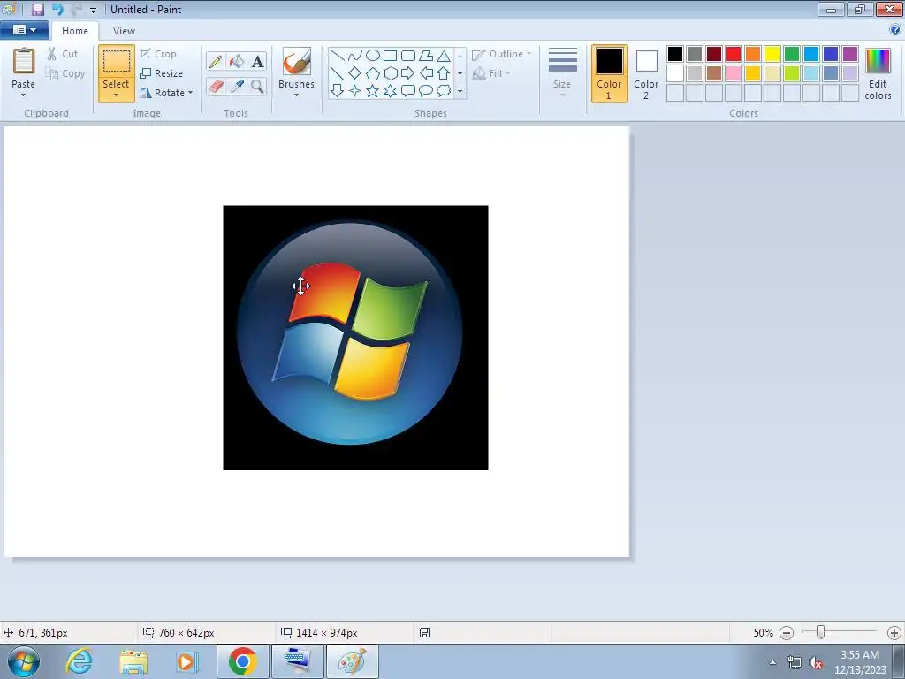The height and width of the screenshot is (679, 905).
Task: Switch to the Home ribbon tab
Action: pos(75,31)
